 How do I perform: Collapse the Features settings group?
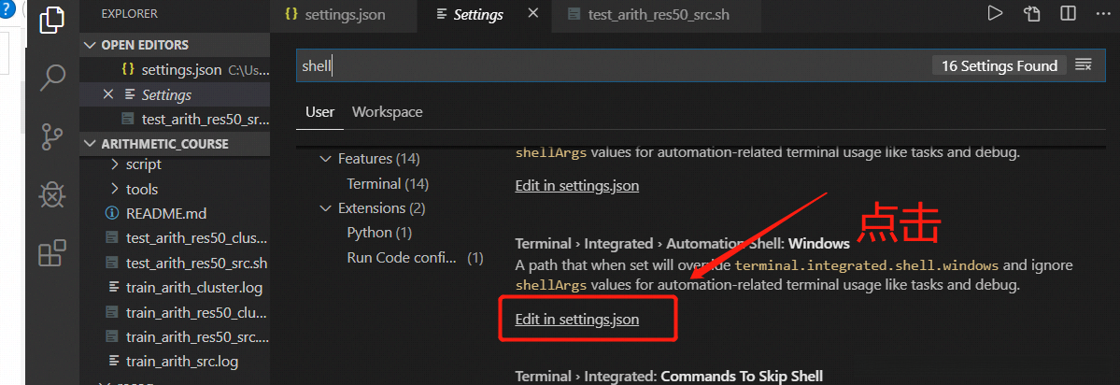coord(326,160)
